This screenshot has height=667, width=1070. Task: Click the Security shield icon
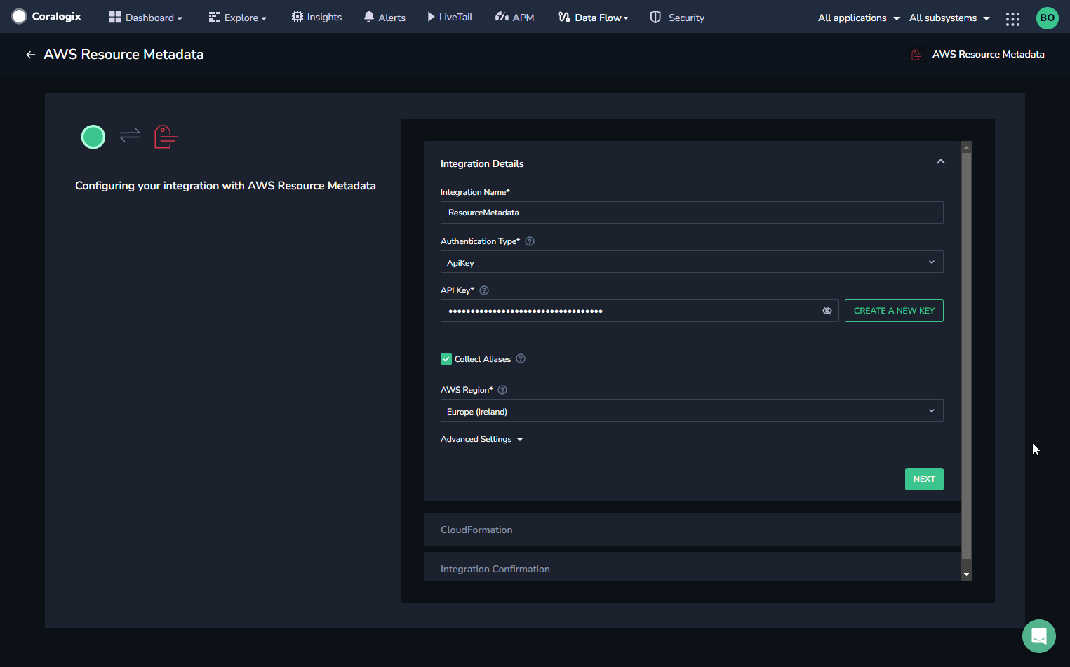(655, 17)
